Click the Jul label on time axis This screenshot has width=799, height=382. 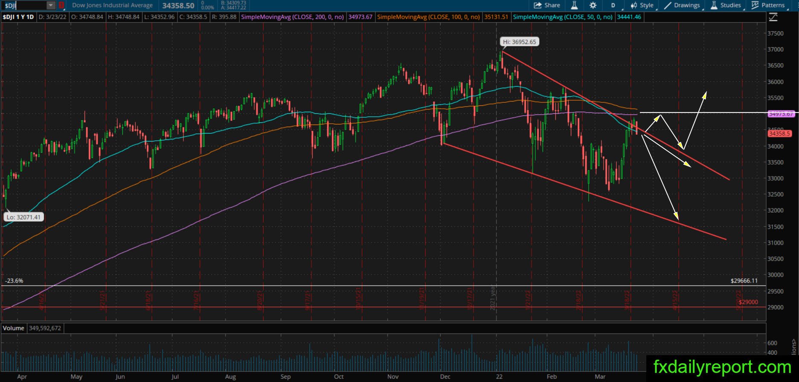[x=175, y=377]
